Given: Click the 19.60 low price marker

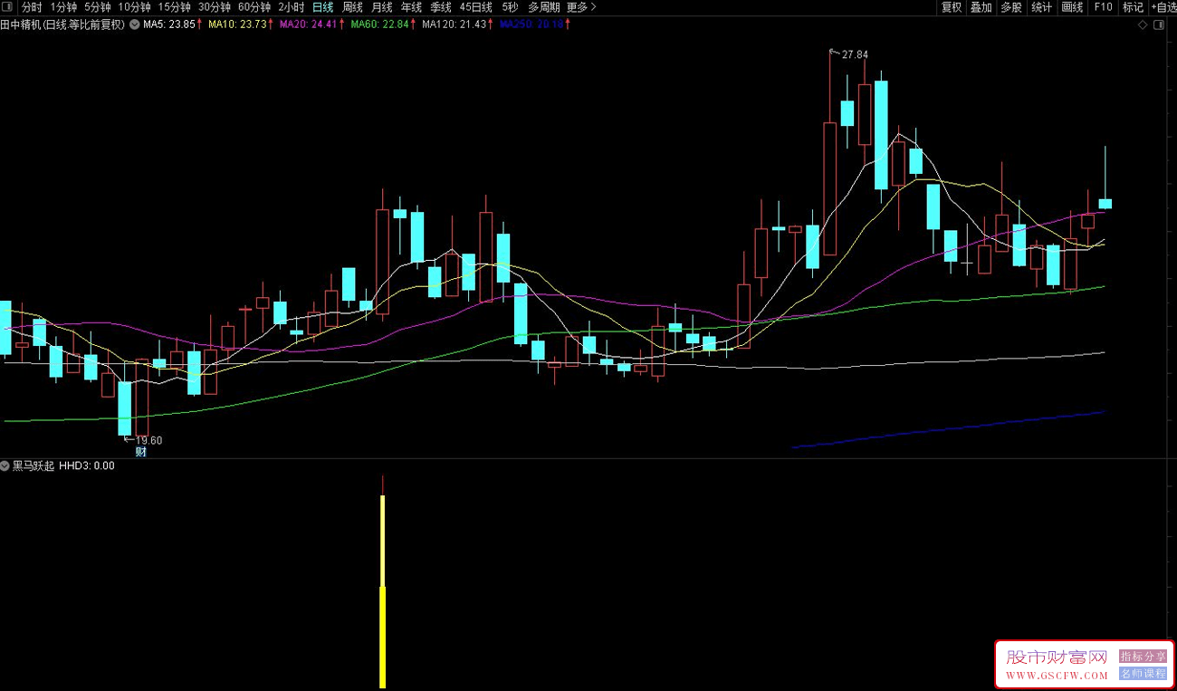Looking at the screenshot, I should [x=149, y=440].
